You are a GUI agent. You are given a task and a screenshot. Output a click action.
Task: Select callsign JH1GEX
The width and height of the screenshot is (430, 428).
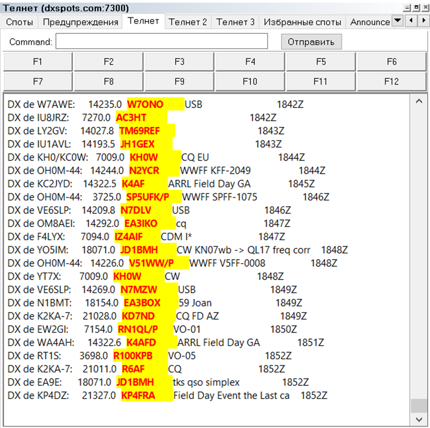137,144
